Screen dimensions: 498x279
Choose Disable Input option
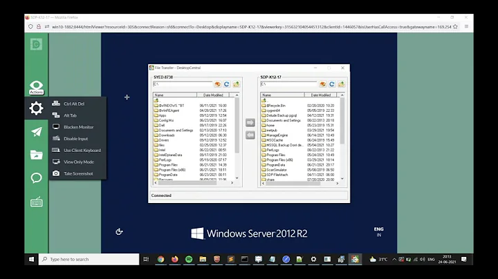pyautogui.click(x=77, y=139)
